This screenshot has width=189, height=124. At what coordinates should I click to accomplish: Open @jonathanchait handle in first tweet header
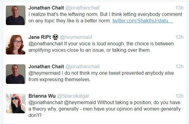coord(83,8)
